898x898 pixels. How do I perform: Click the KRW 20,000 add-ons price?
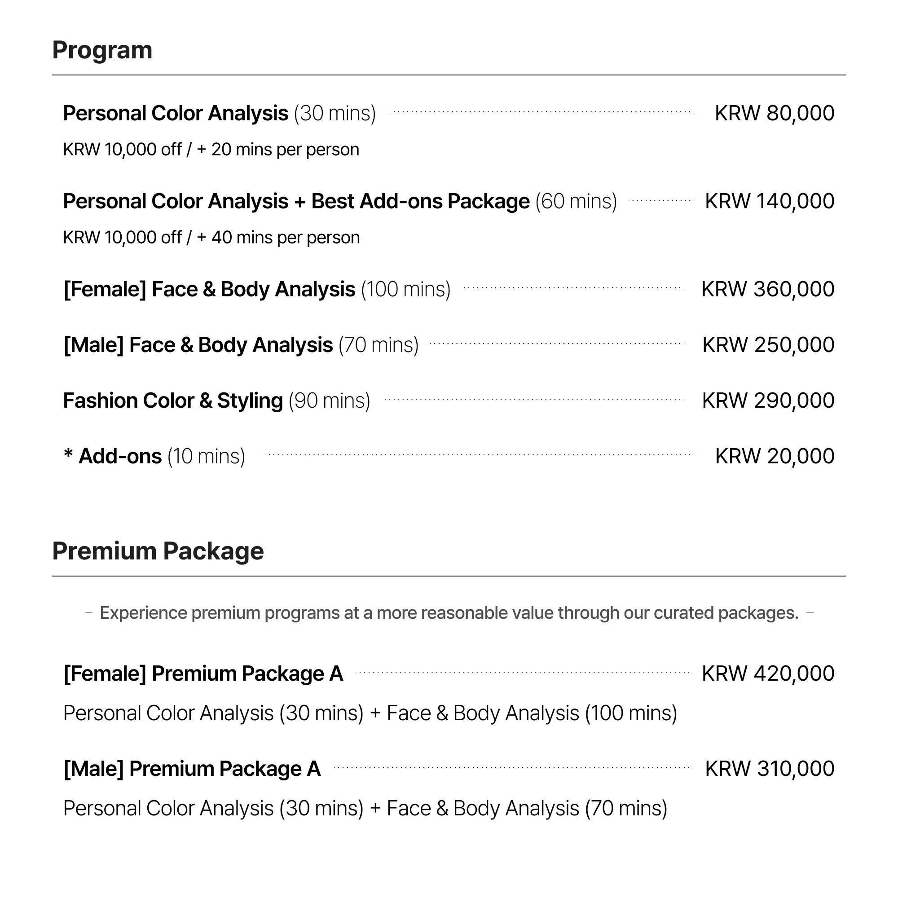click(x=775, y=457)
